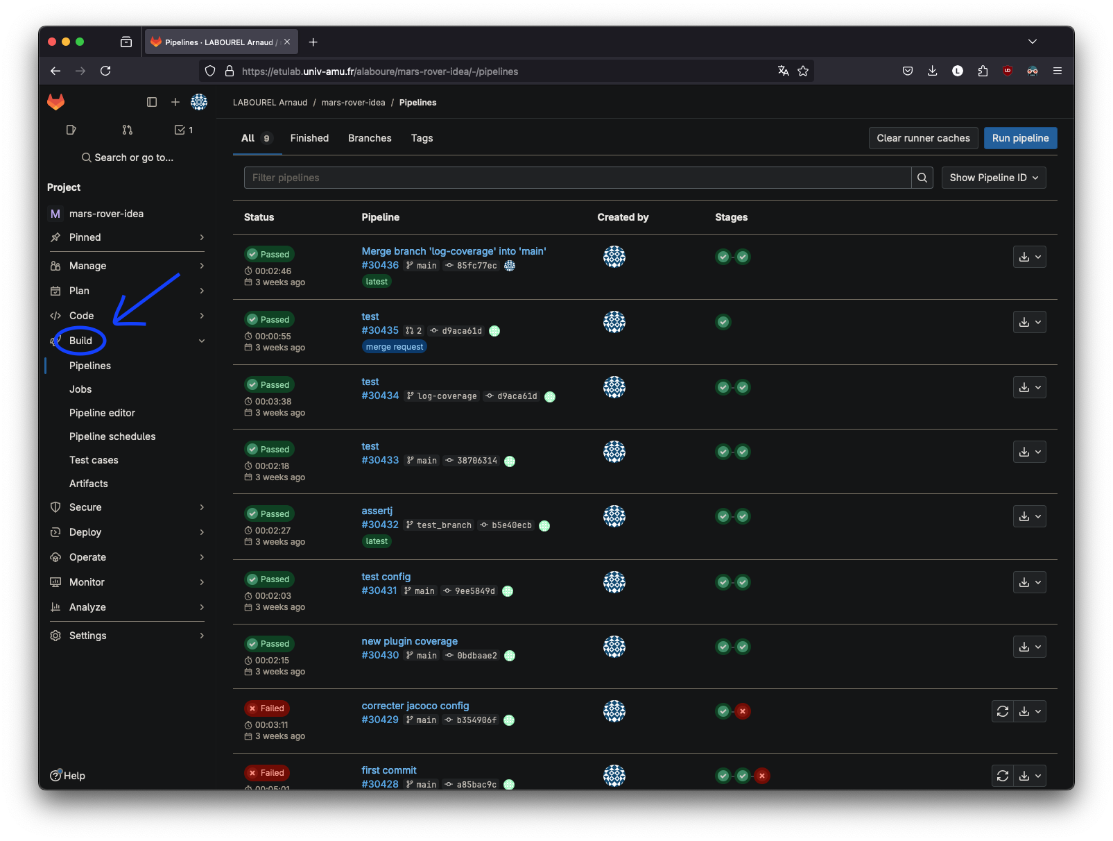Retry failed pipeline #30429 with retry icon
The width and height of the screenshot is (1113, 841).
pyautogui.click(x=1003, y=711)
